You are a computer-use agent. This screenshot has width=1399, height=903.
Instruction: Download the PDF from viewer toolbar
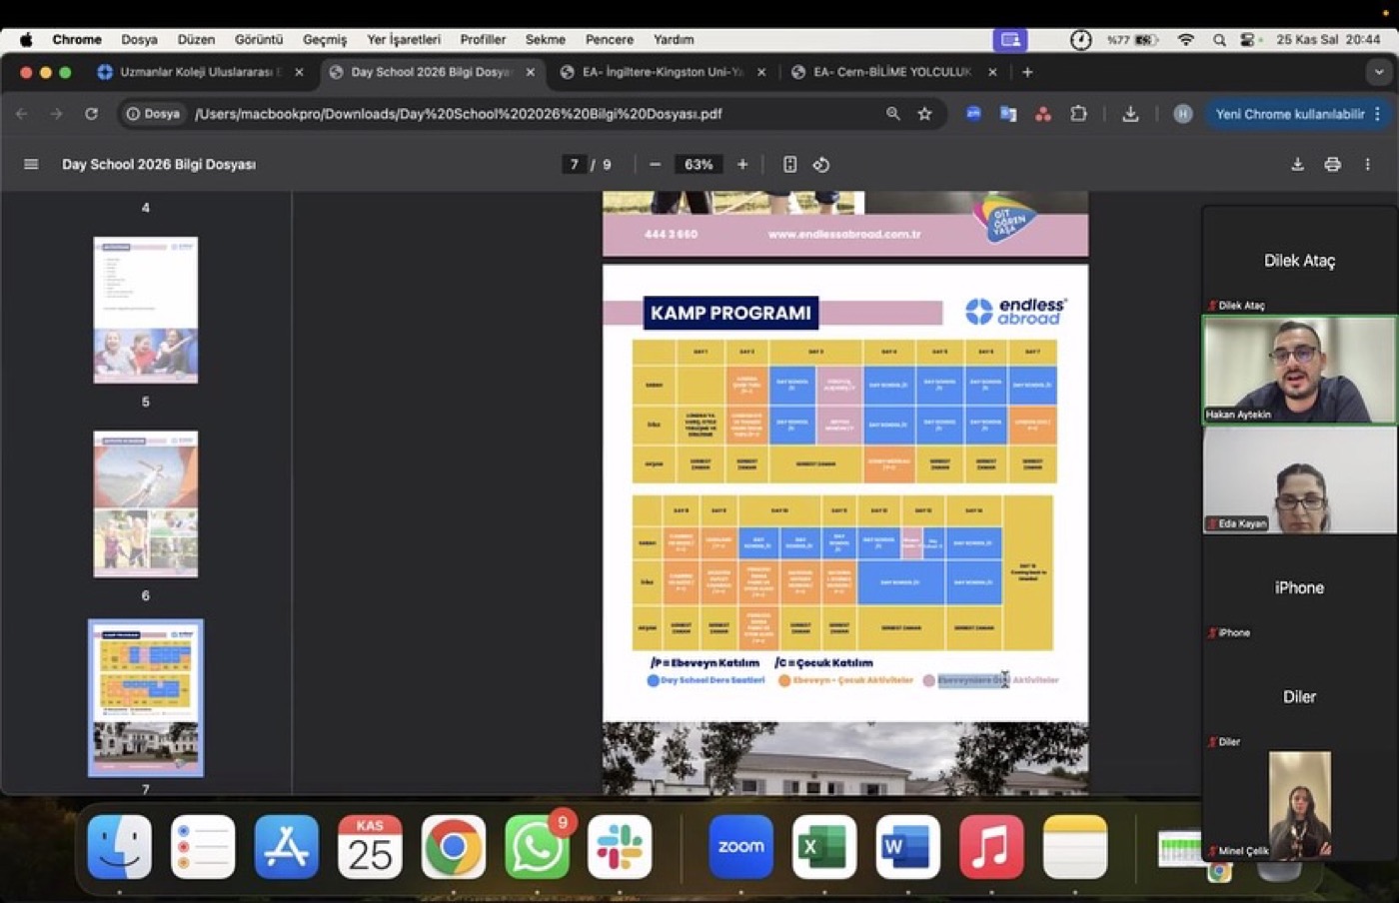(x=1297, y=164)
